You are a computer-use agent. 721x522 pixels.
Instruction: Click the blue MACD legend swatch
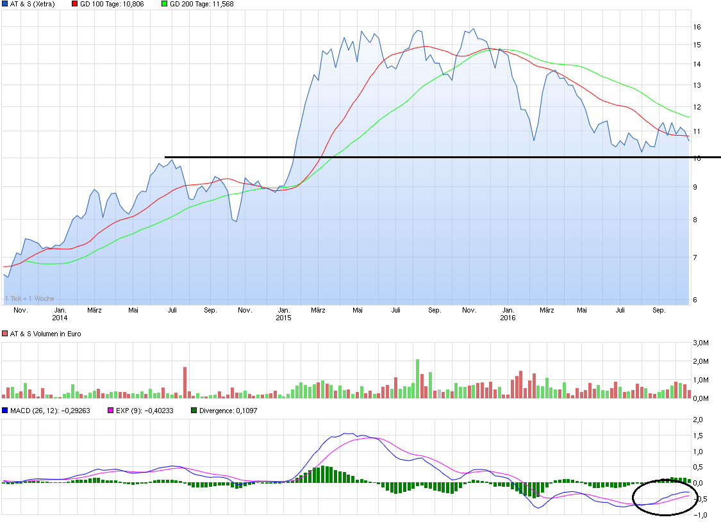[x=4, y=411]
